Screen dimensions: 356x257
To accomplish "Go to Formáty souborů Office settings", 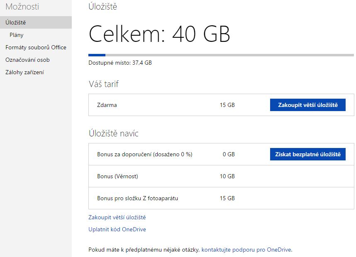I will [36, 47].
